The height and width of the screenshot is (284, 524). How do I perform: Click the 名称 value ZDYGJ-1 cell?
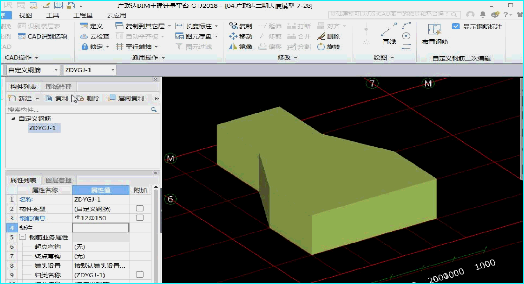click(x=101, y=199)
